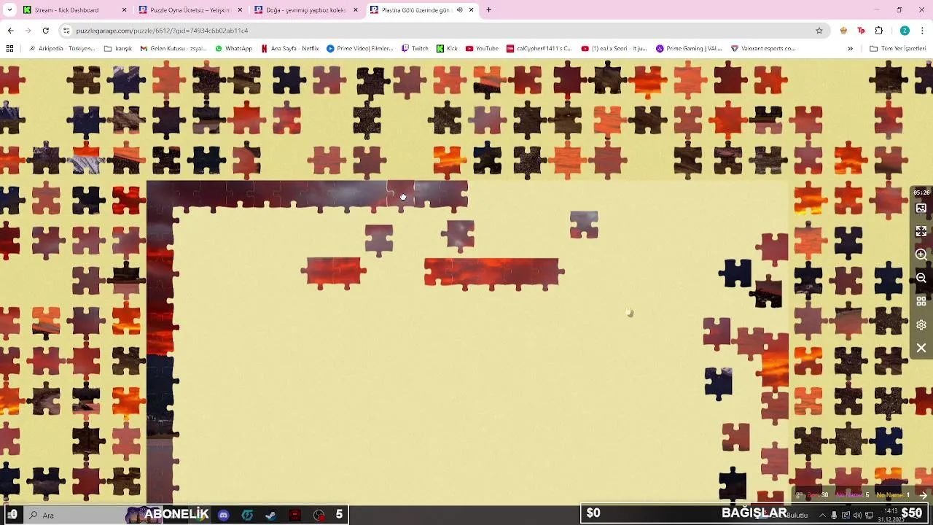The image size is (933, 525).
Task: Click the arrow next to player scores
Action: pyautogui.click(x=923, y=495)
